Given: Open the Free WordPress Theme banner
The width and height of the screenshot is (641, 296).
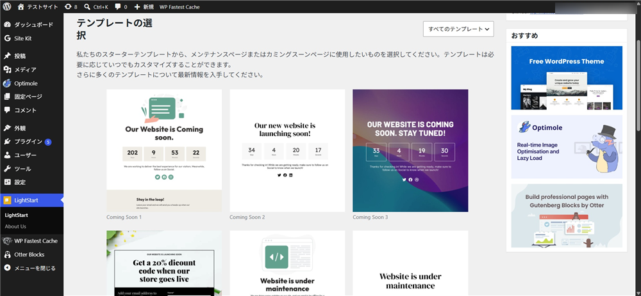Looking at the screenshot, I should pos(567,78).
